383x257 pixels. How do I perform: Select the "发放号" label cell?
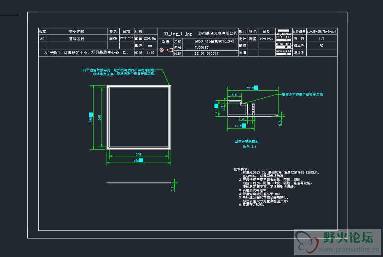[299, 53]
